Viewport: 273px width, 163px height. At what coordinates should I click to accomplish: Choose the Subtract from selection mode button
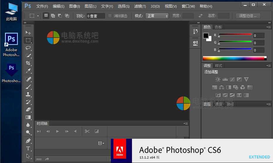click(x=60, y=16)
